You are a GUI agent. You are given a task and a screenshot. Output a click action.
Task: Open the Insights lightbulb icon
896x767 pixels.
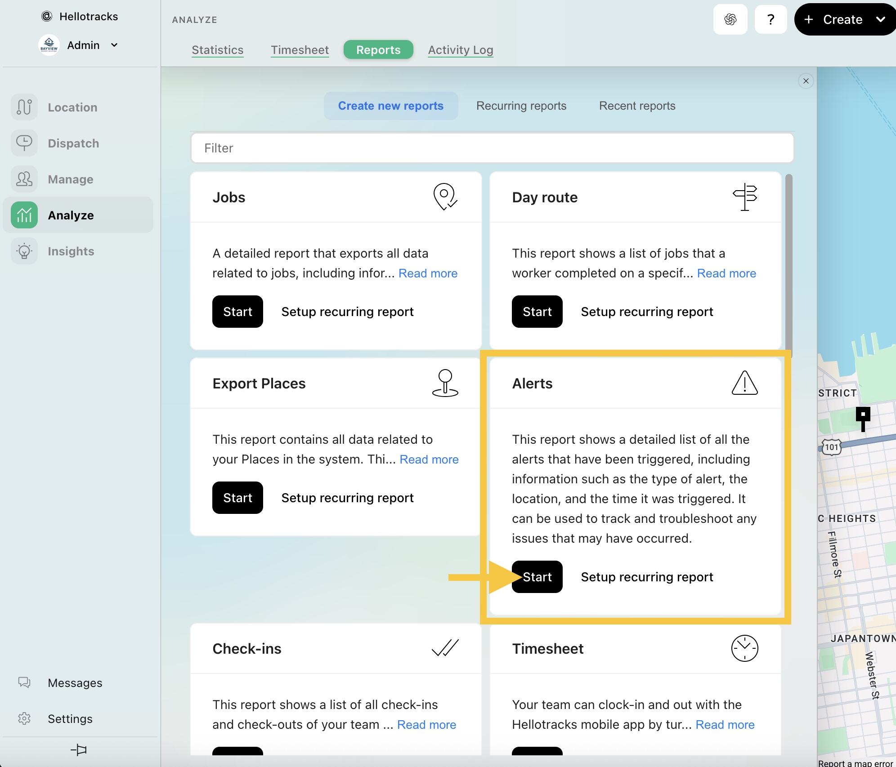[x=24, y=251]
